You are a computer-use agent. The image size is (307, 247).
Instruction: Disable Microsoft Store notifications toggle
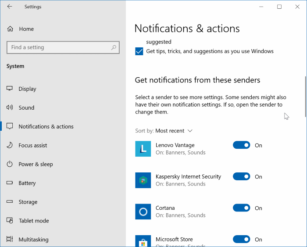pyautogui.click(x=241, y=239)
